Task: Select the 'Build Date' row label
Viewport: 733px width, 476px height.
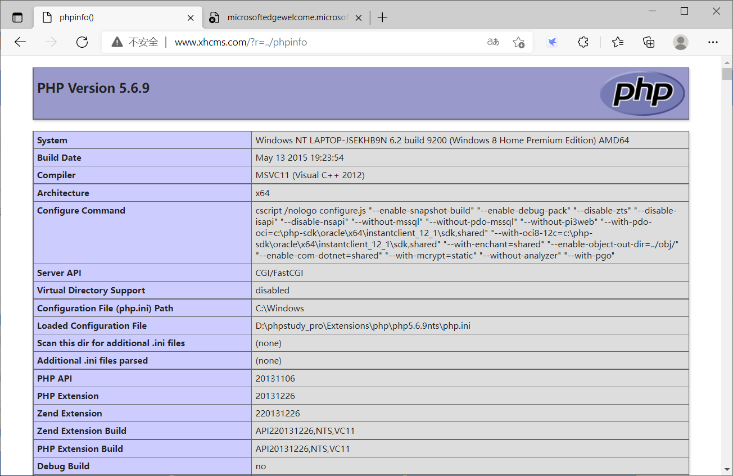Action: coord(59,157)
